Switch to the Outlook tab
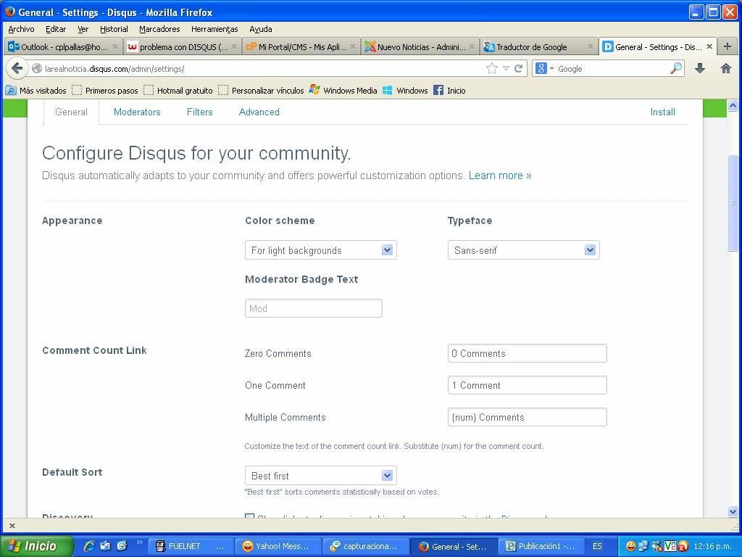 [64, 46]
